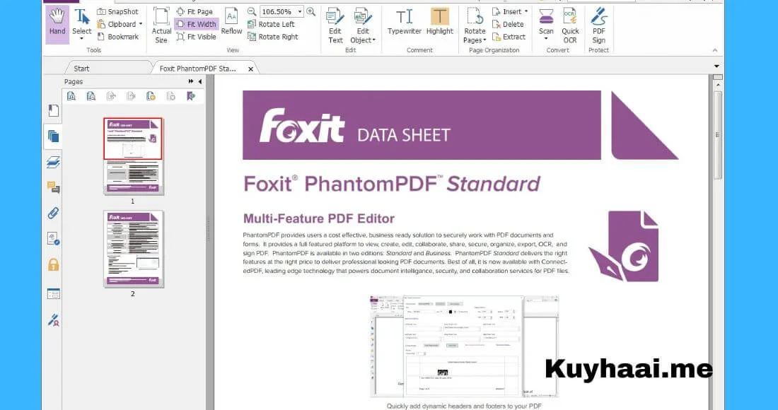
Task: Open the Comments sidebar panel
Action: coord(54,187)
